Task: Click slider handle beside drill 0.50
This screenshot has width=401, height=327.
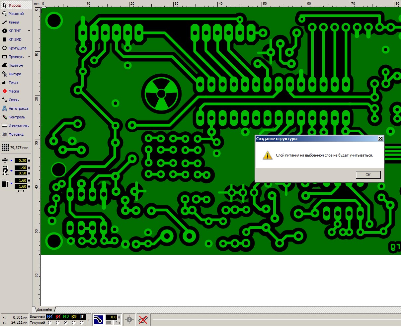Action: click(29, 173)
